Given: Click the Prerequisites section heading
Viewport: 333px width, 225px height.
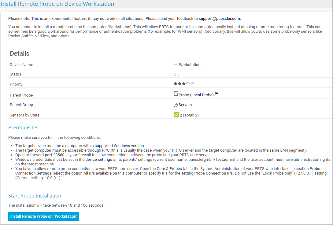Looking at the screenshot, I should point(23,127).
